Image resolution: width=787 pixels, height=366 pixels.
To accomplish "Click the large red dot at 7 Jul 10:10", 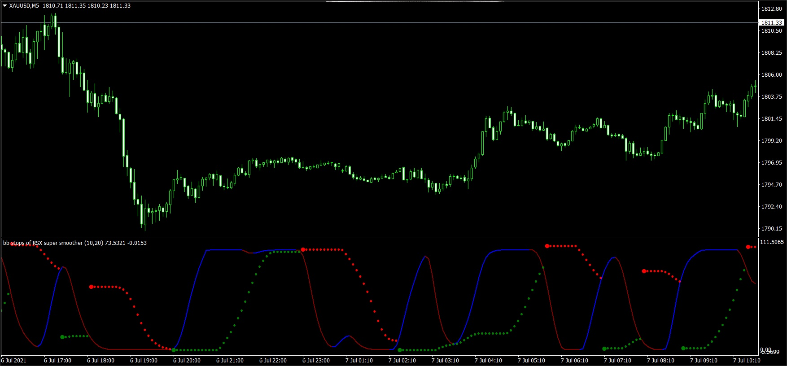I will point(748,247).
